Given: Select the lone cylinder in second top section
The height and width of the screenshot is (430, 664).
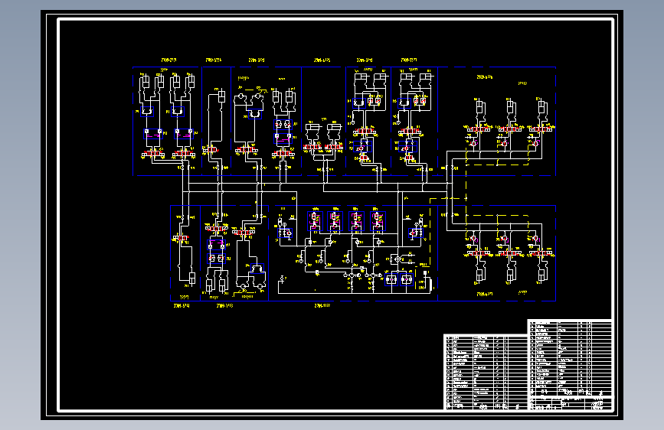Looking at the screenshot, I should click(x=221, y=96).
